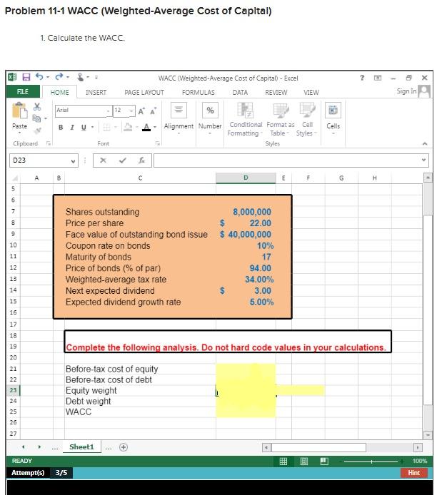
Task: Go to next sheet arrow
Action: tap(39, 447)
